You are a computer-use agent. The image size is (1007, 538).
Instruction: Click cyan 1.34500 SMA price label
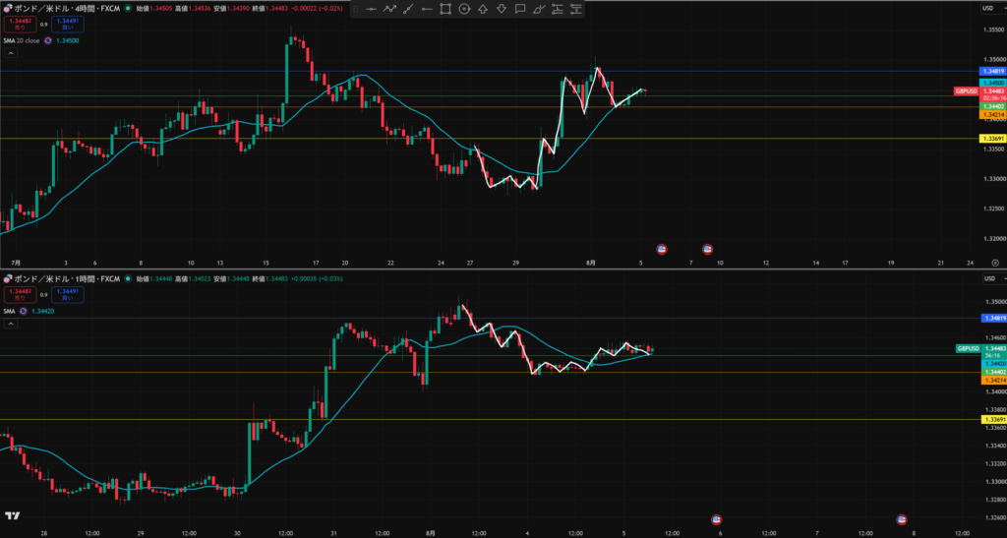(x=993, y=83)
